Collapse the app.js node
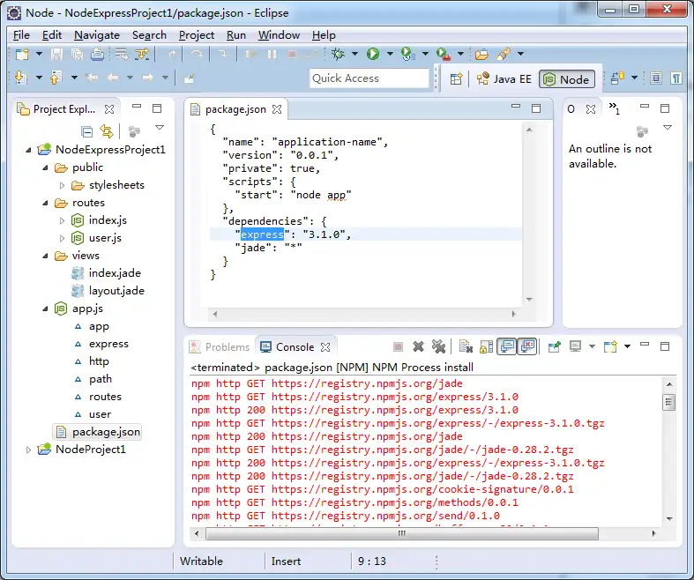694x580 pixels. [45, 309]
